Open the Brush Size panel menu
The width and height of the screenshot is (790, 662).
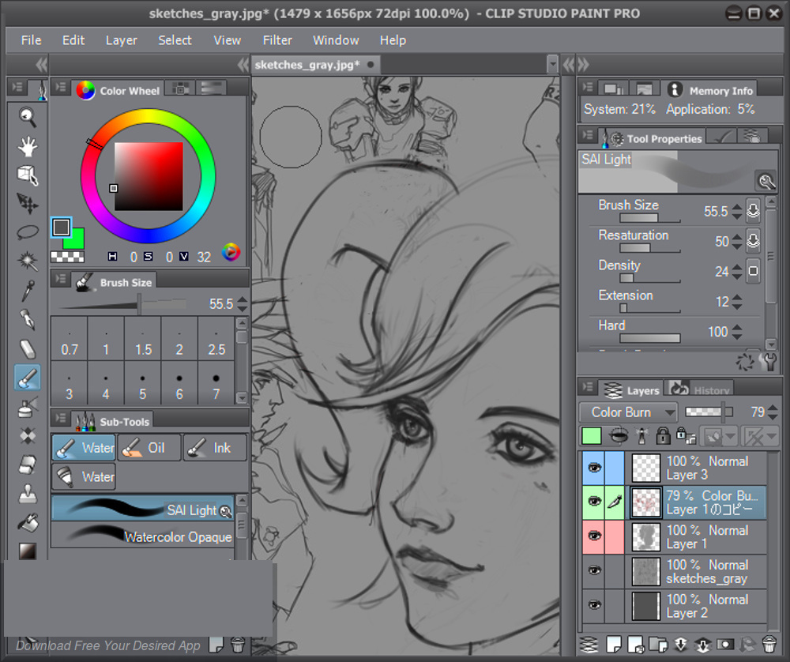[61, 279]
